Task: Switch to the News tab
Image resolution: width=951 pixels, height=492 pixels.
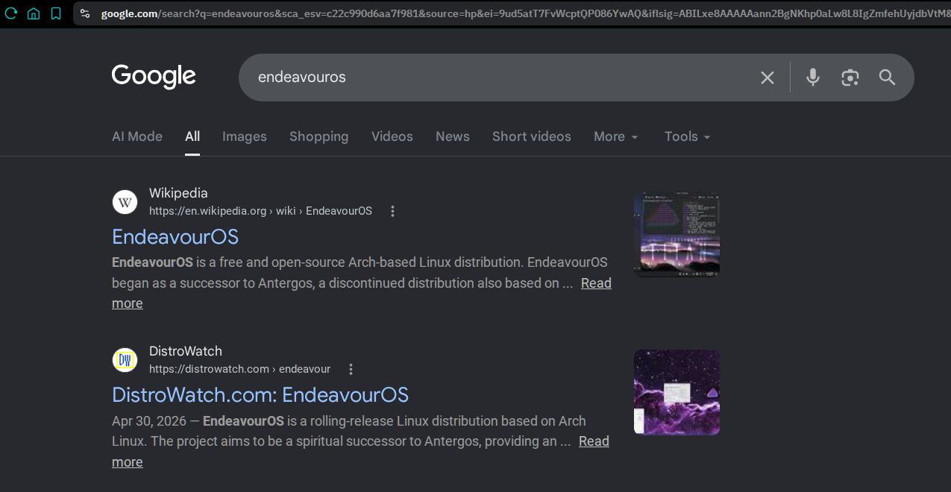Action: (453, 136)
